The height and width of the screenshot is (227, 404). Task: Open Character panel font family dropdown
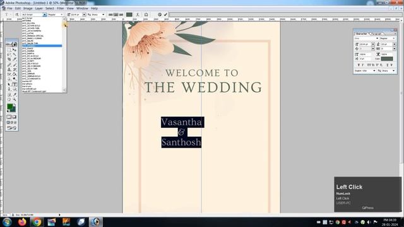[377, 38]
